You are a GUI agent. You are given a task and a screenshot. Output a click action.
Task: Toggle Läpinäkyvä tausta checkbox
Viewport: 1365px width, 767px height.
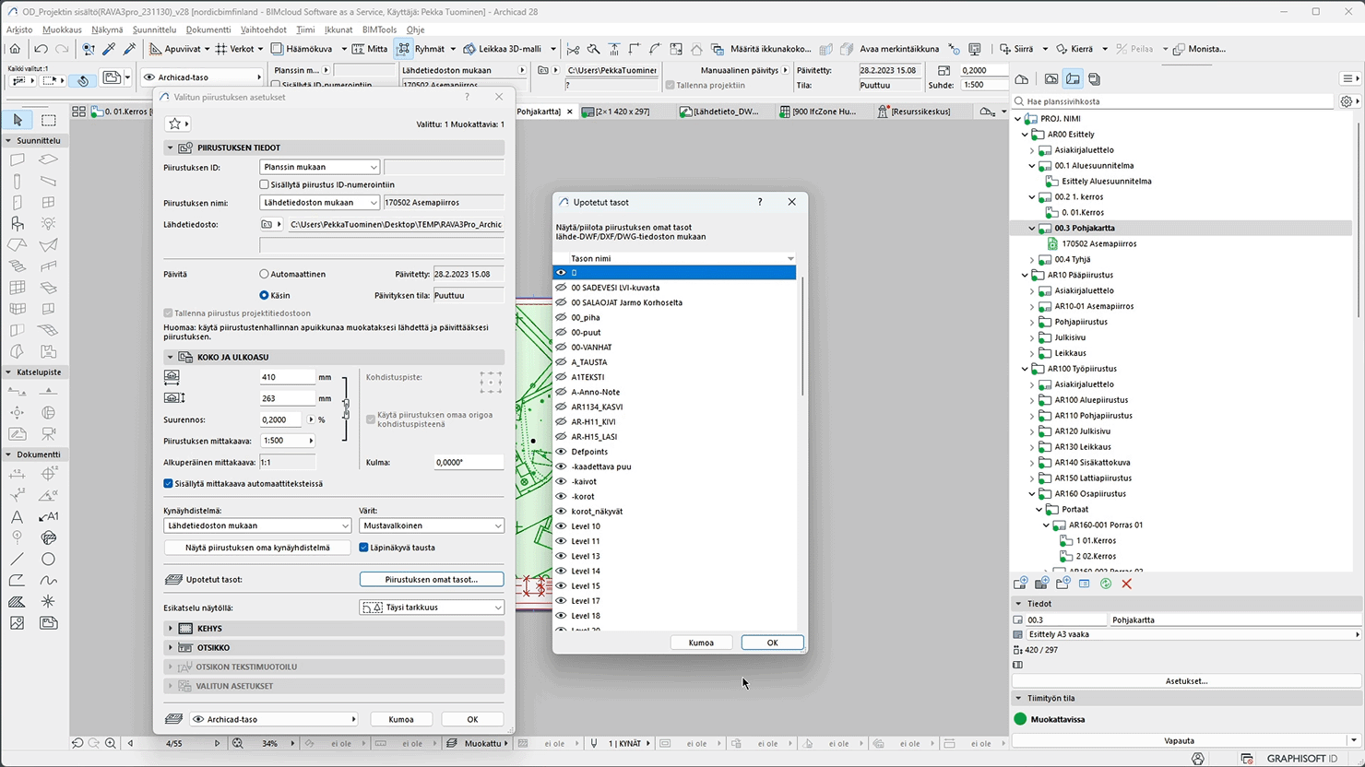(x=363, y=548)
